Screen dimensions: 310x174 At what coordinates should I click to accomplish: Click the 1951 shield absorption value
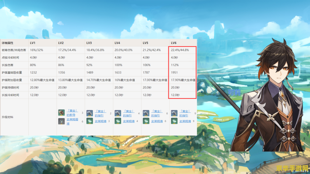point(174,72)
